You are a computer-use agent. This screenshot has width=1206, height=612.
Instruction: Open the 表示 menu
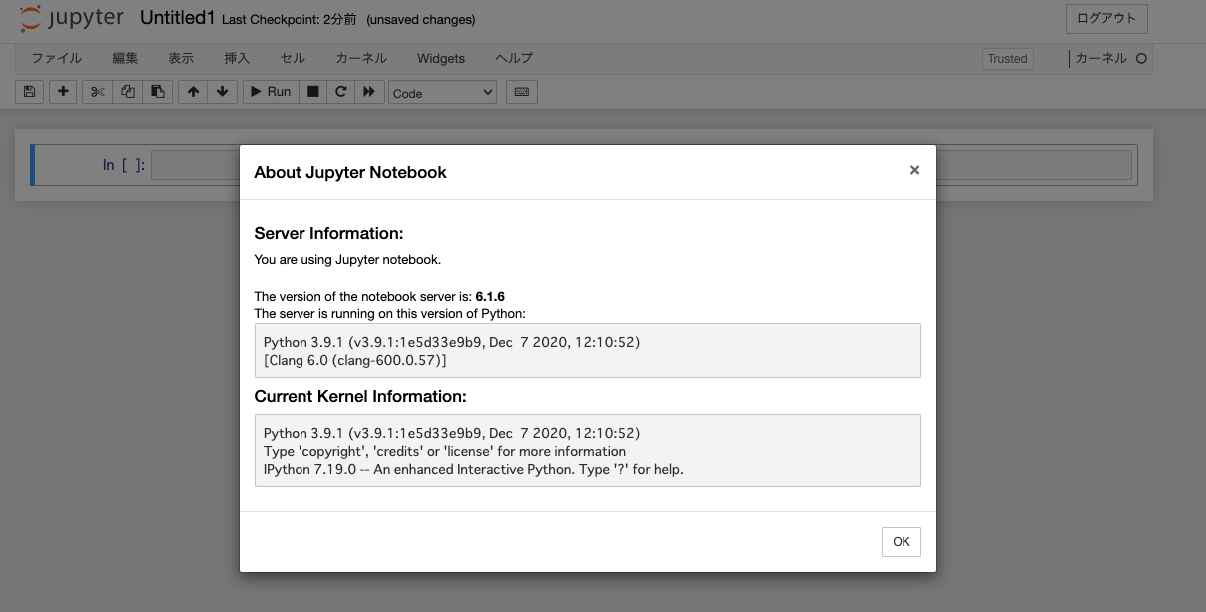(181, 58)
